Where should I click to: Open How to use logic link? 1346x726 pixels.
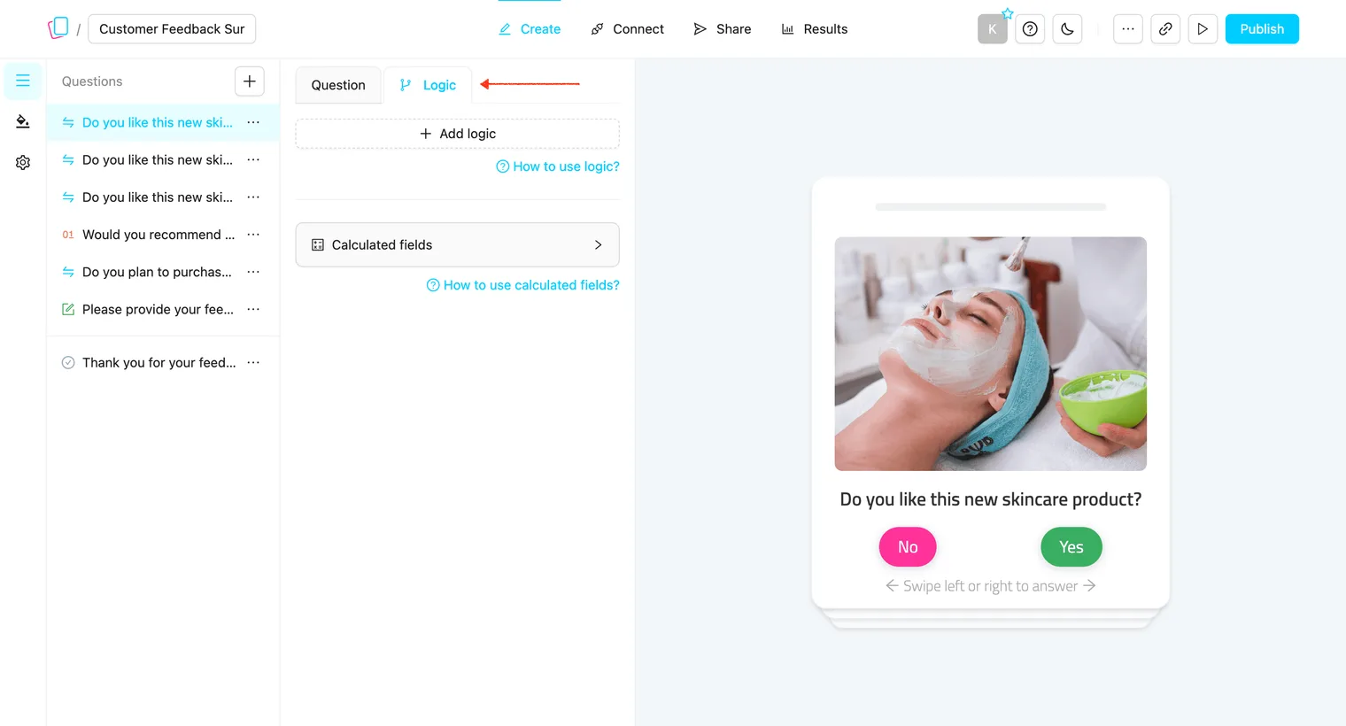coord(558,166)
